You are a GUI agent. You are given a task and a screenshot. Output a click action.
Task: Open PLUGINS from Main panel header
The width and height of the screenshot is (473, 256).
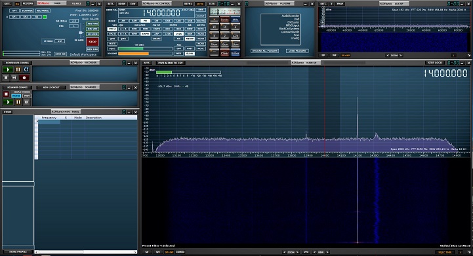point(28,4)
